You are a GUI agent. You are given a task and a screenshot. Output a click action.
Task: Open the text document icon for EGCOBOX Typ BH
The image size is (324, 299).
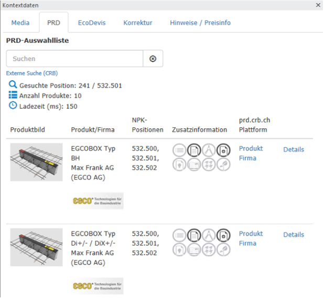click(x=194, y=150)
